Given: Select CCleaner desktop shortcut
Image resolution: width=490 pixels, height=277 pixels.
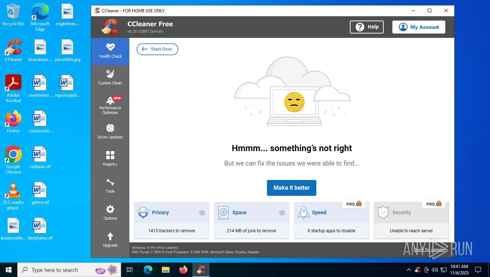Looking at the screenshot, I should click(x=13, y=50).
